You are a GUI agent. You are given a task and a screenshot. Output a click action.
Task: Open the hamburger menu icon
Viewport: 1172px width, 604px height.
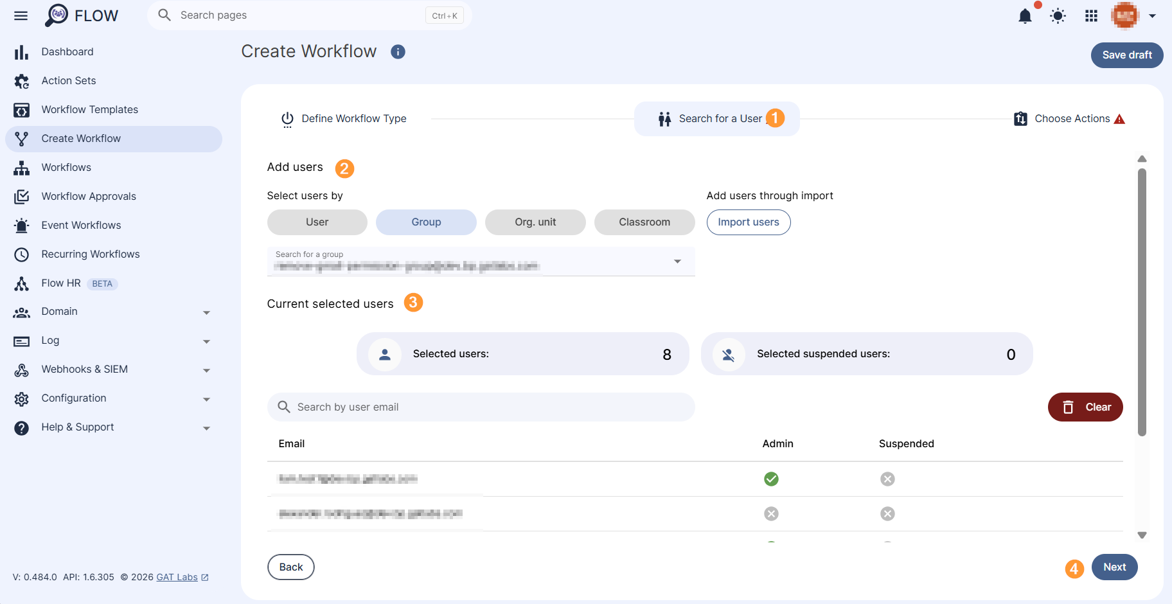coord(21,15)
